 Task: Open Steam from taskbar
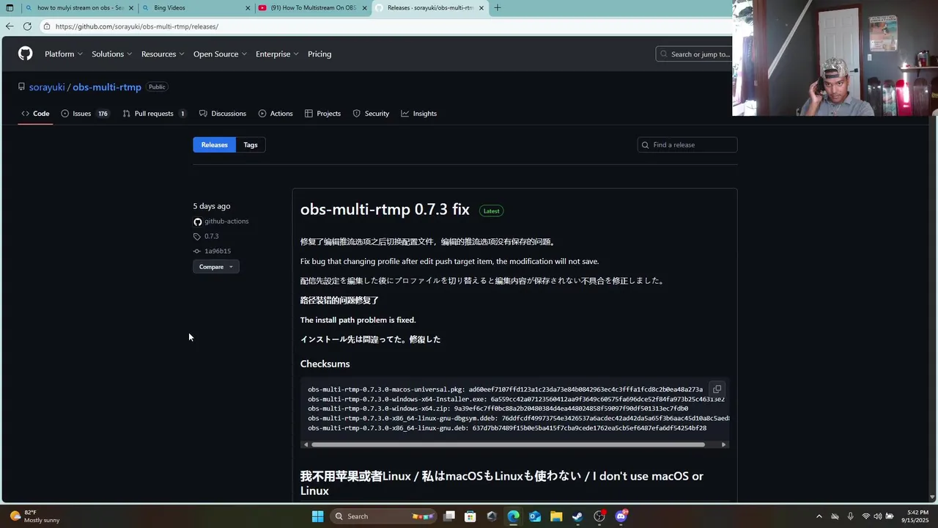point(577,516)
